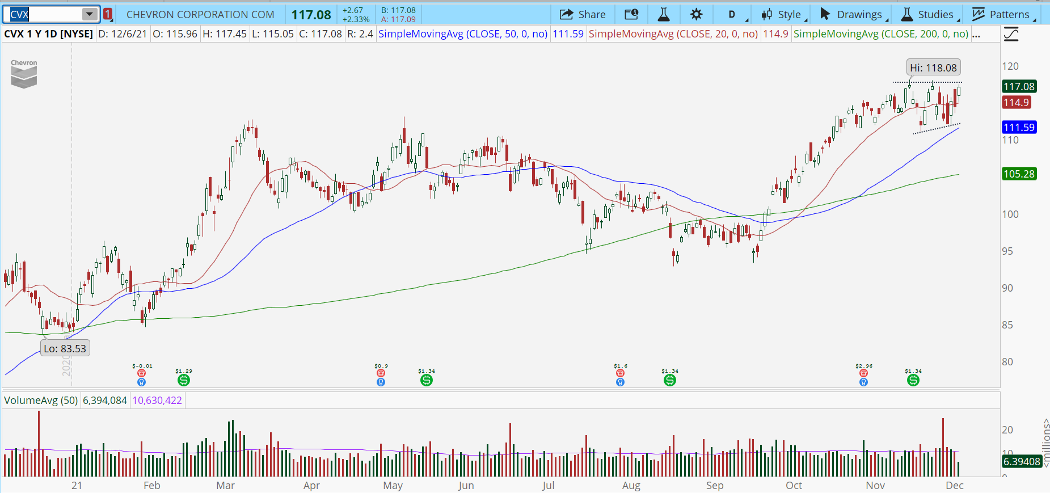The height and width of the screenshot is (493, 1050).
Task: Click the flask icon beside the gear
Action: [x=663, y=14]
